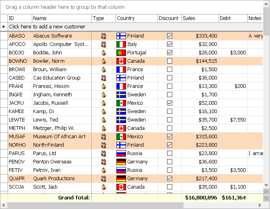Click the Portugal flag in Boddie row

pos(121,53)
